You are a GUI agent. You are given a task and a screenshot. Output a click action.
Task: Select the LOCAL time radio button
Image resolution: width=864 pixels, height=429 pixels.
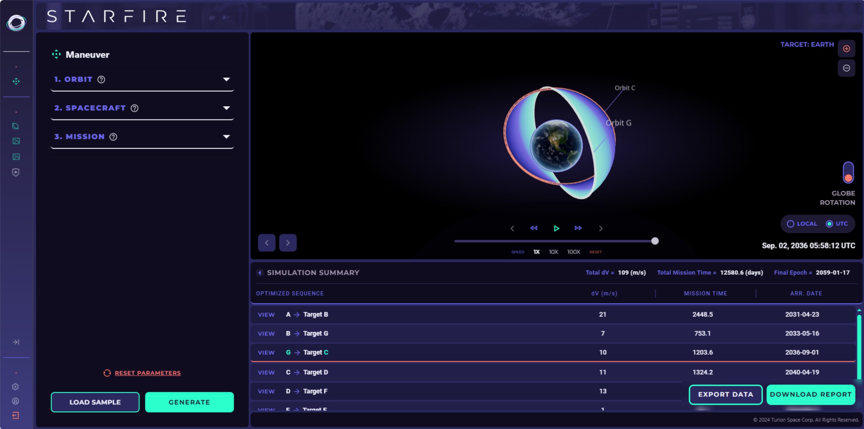[790, 224]
